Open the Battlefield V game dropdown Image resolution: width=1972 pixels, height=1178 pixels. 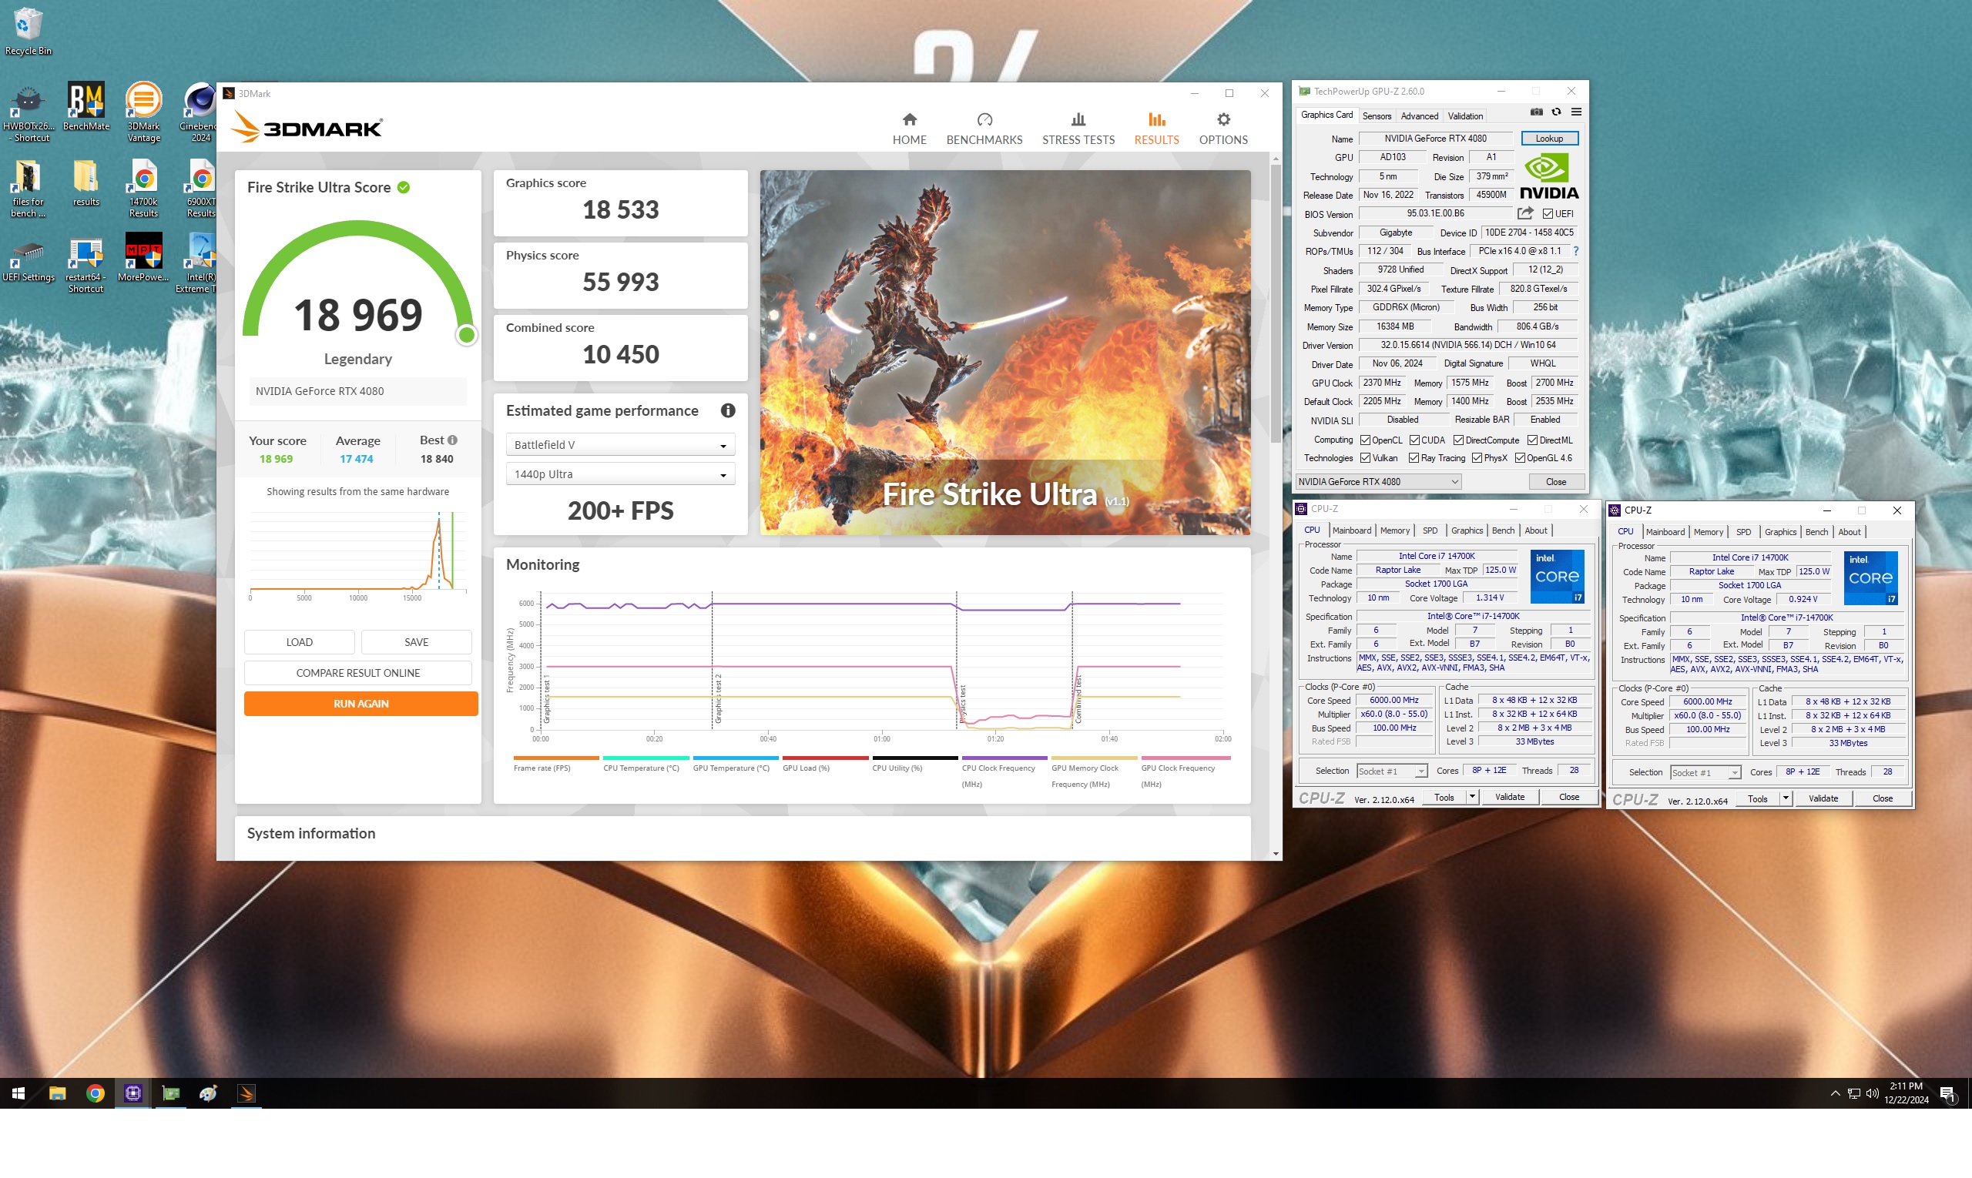tap(620, 444)
